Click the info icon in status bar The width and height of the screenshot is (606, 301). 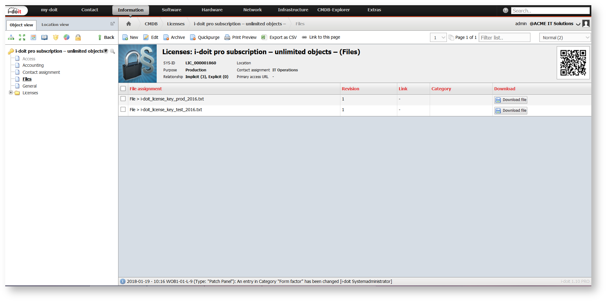click(123, 281)
